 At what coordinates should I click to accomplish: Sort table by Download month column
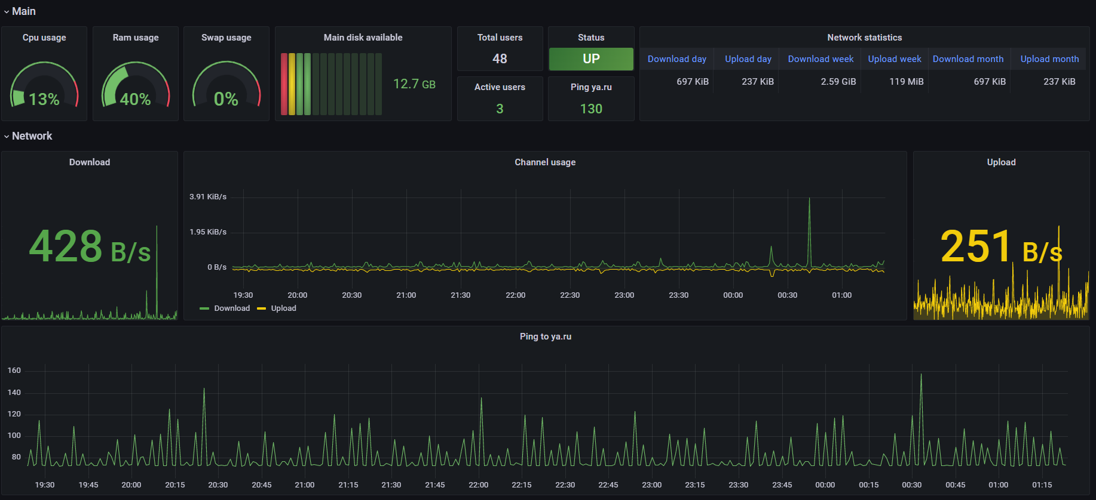click(968, 59)
